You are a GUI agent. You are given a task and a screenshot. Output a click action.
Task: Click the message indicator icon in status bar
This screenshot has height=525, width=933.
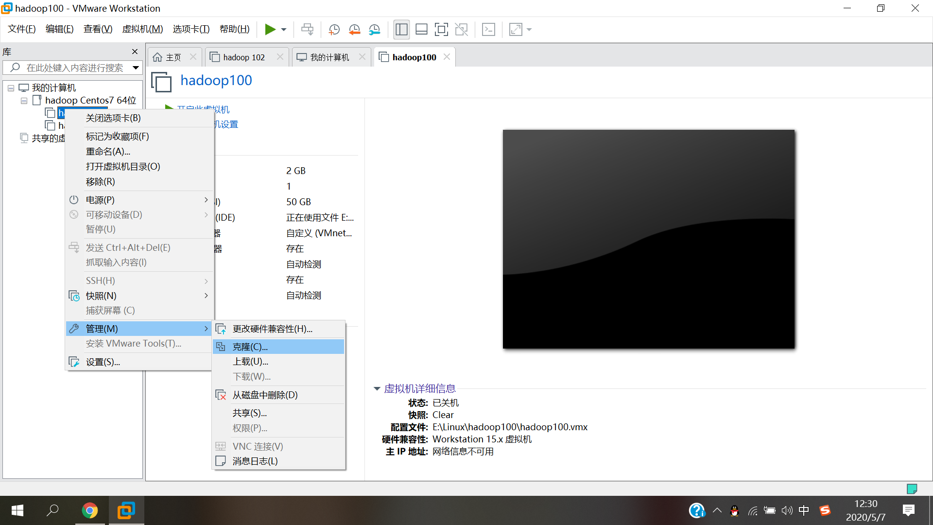[912, 489]
